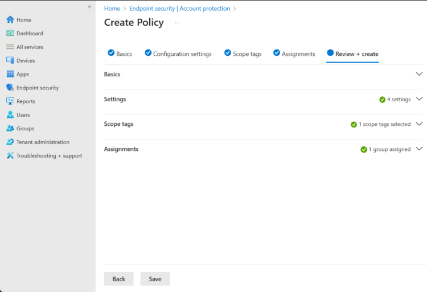The image size is (427, 292).
Task: Open Groups in sidebar
Action: pyautogui.click(x=25, y=129)
